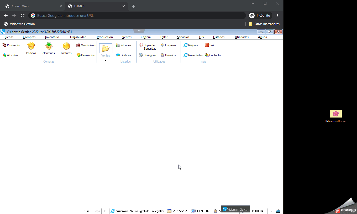
Task: Open Configurar settings
Action: (x=148, y=55)
